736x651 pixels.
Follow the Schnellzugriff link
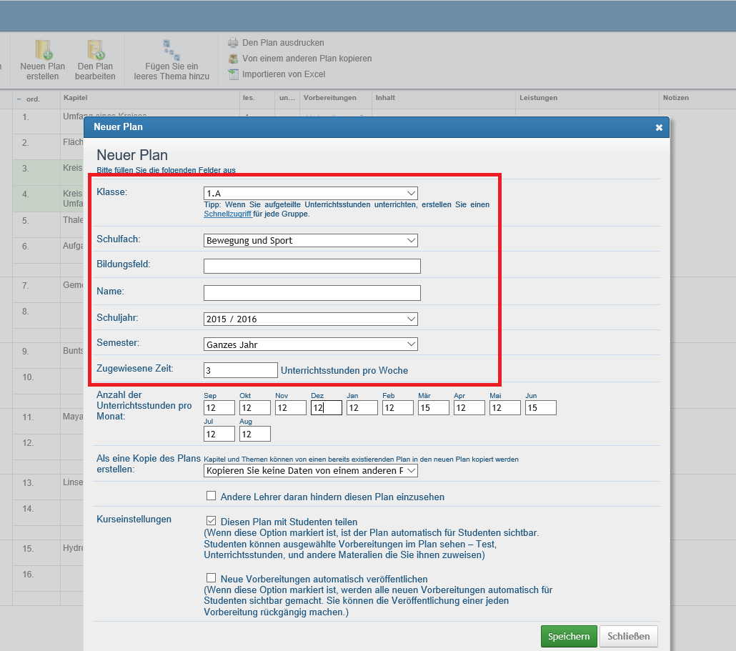pyautogui.click(x=227, y=214)
